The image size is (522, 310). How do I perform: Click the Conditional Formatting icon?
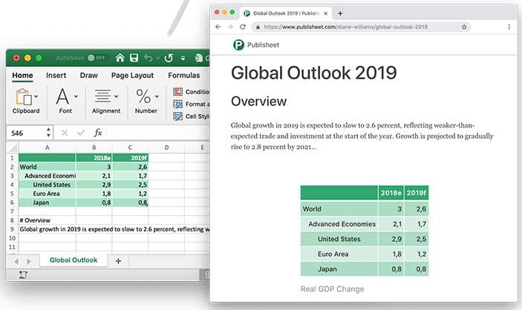(177, 91)
